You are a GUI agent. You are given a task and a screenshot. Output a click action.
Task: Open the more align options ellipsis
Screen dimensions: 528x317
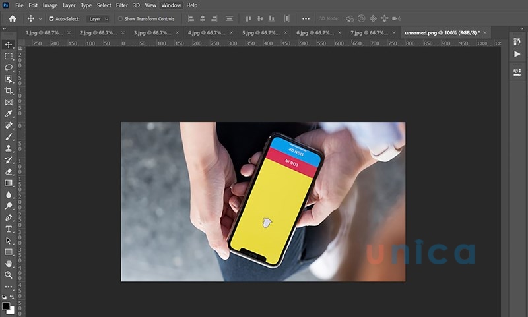[306, 18]
